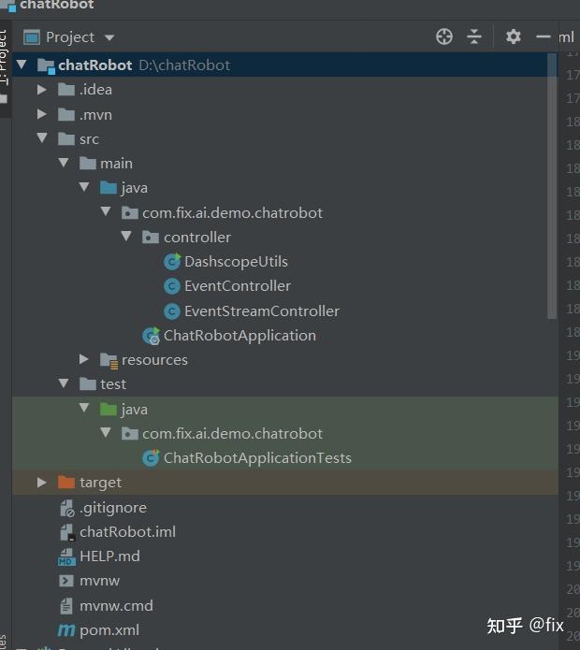Select the DashscopeUtils class icon

tap(172, 262)
